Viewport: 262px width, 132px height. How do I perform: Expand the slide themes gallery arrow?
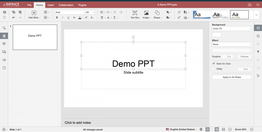click(x=257, y=15)
